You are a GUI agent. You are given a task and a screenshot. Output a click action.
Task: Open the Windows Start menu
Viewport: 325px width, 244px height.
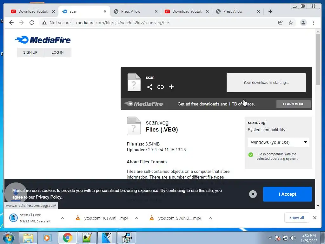coord(8,238)
